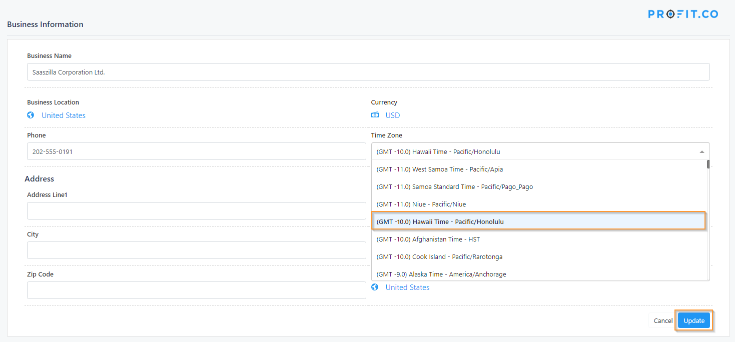Click the USD currency link
Screen dimensions: 735x342
tap(392, 115)
